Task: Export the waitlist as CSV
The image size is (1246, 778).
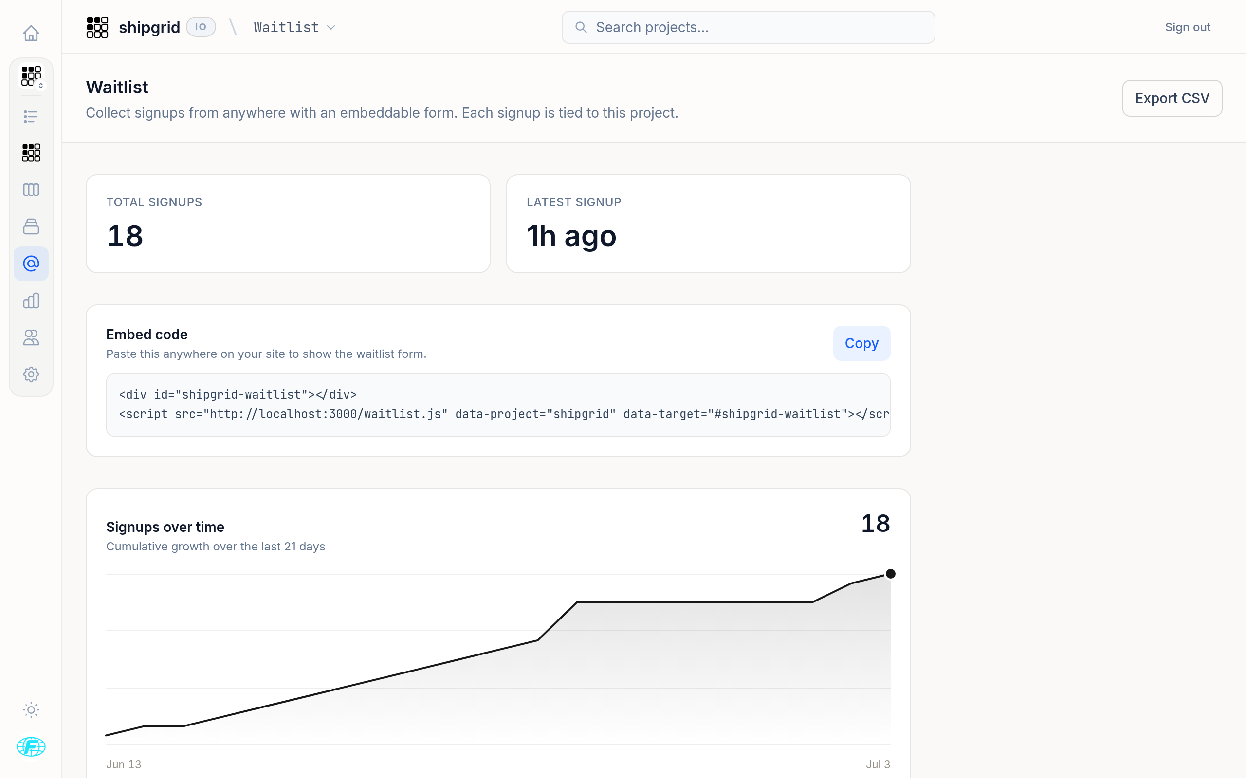Action: tap(1172, 98)
